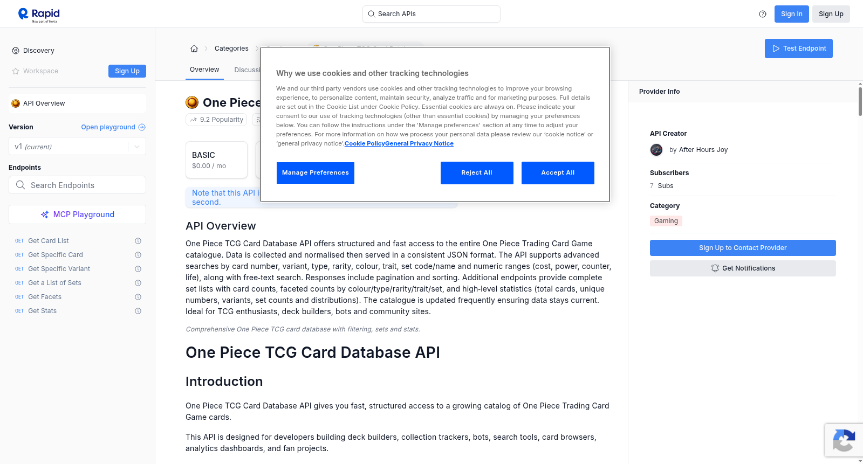Open the v1 (current) version dropdown
Viewport: 863px width, 464px height.
pyautogui.click(x=77, y=147)
